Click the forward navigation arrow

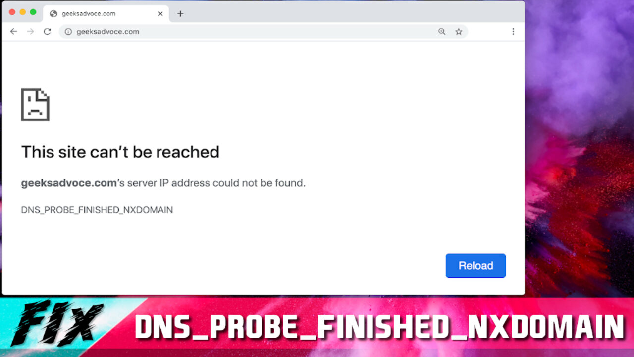(31, 32)
